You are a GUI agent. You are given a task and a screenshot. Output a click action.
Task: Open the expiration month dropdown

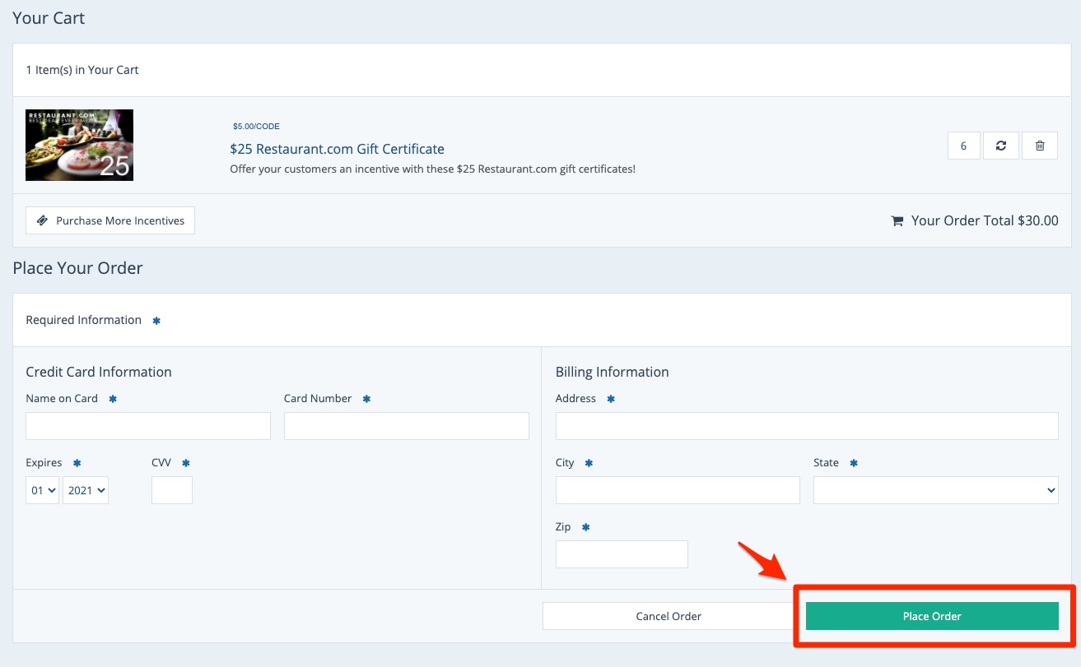click(x=42, y=490)
